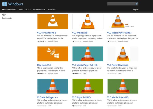
Task: Click the VLC Player Full HD- title
Action: coord(82,97)
